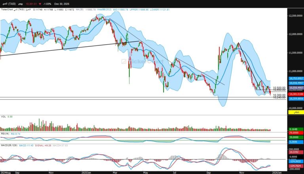Image resolution: width=304 pixels, height=174 pixels.
Task: Click the Sep marker near 2024Aug on time axis
Action: click(17, 173)
